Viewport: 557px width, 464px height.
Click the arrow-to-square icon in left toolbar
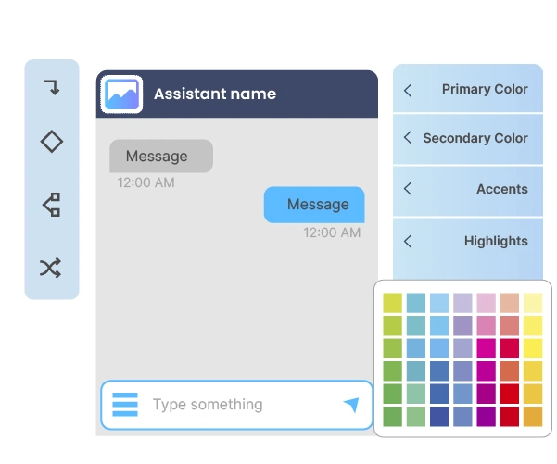pos(52,206)
